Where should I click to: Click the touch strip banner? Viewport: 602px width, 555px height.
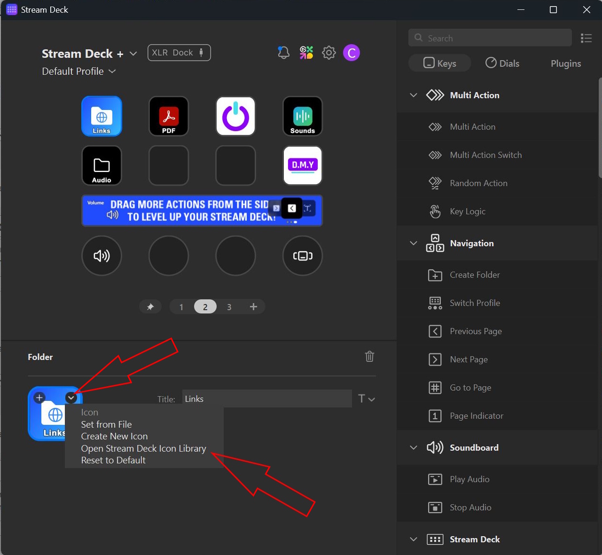(202, 211)
